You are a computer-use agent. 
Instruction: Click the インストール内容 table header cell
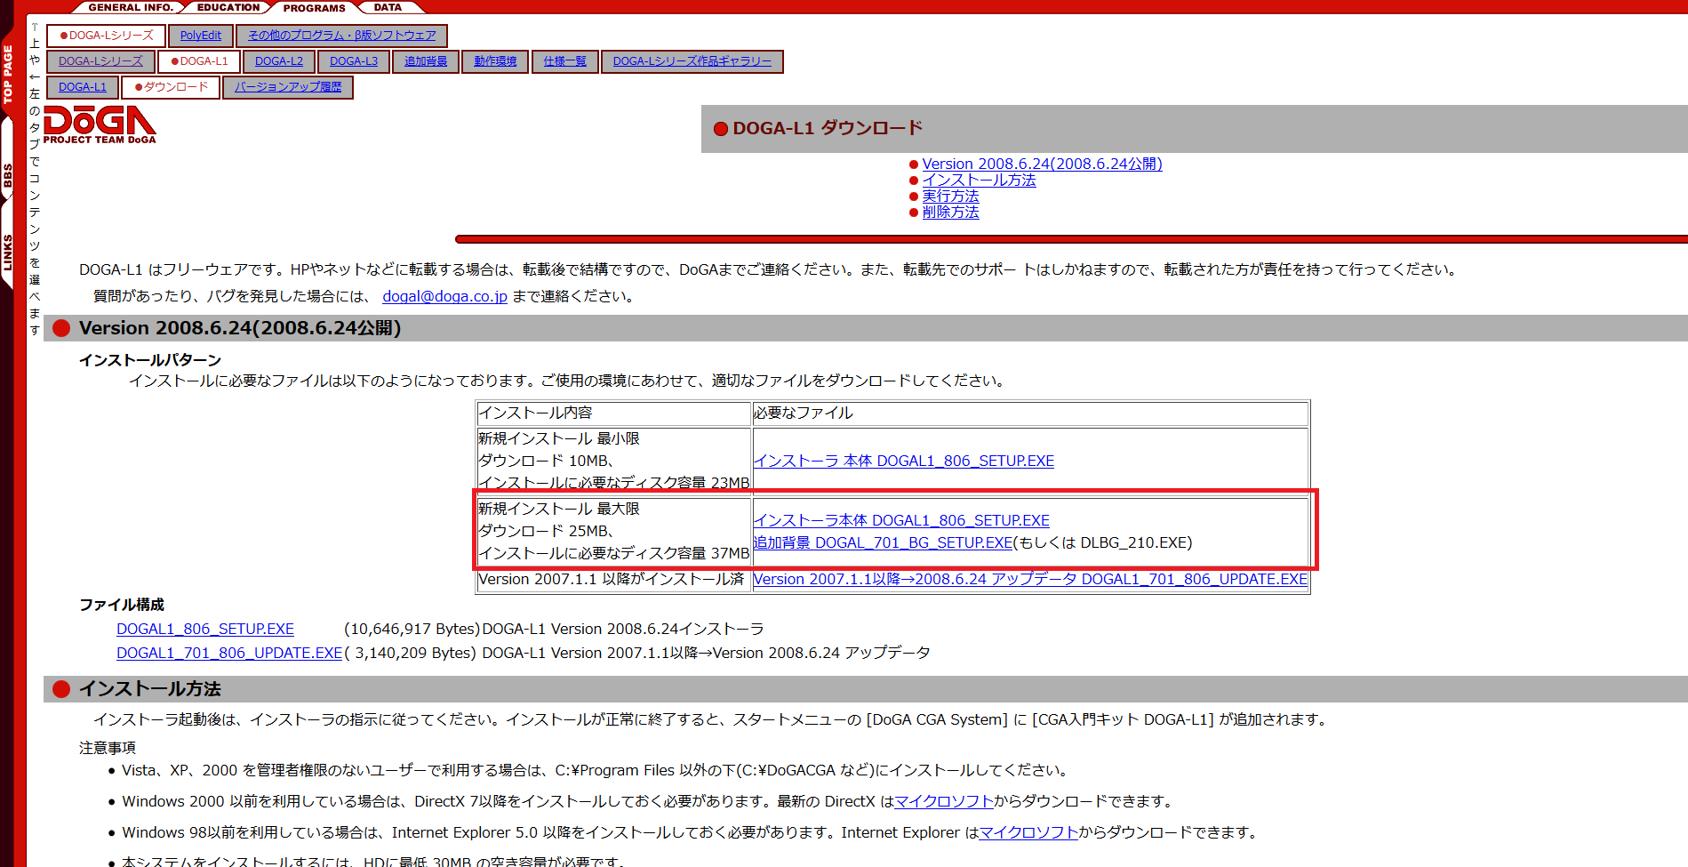(x=614, y=413)
